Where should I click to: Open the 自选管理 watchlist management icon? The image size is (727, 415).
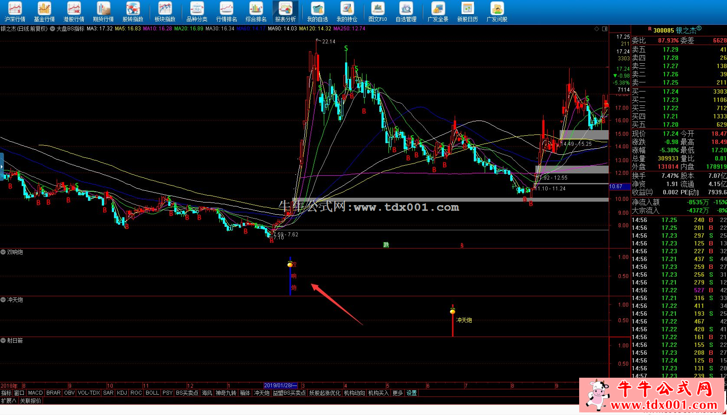tap(406, 12)
